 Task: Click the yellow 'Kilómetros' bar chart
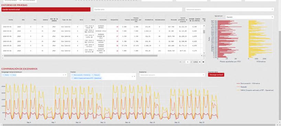pos(260,39)
